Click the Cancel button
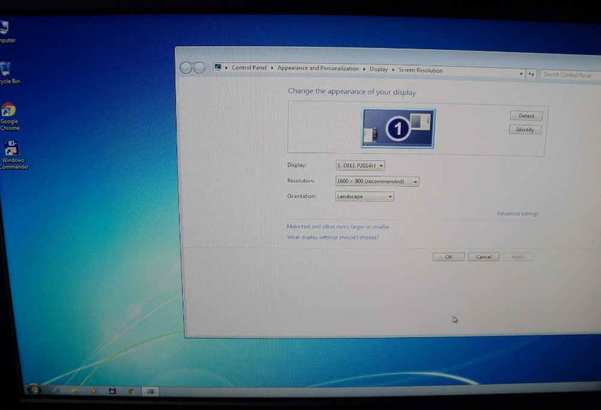 click(x=484, y=257)
